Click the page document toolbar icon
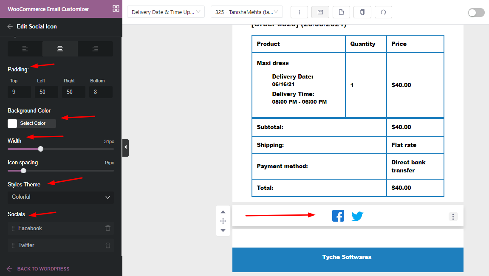Screen dimensions: 489x276 pos(341,12)
